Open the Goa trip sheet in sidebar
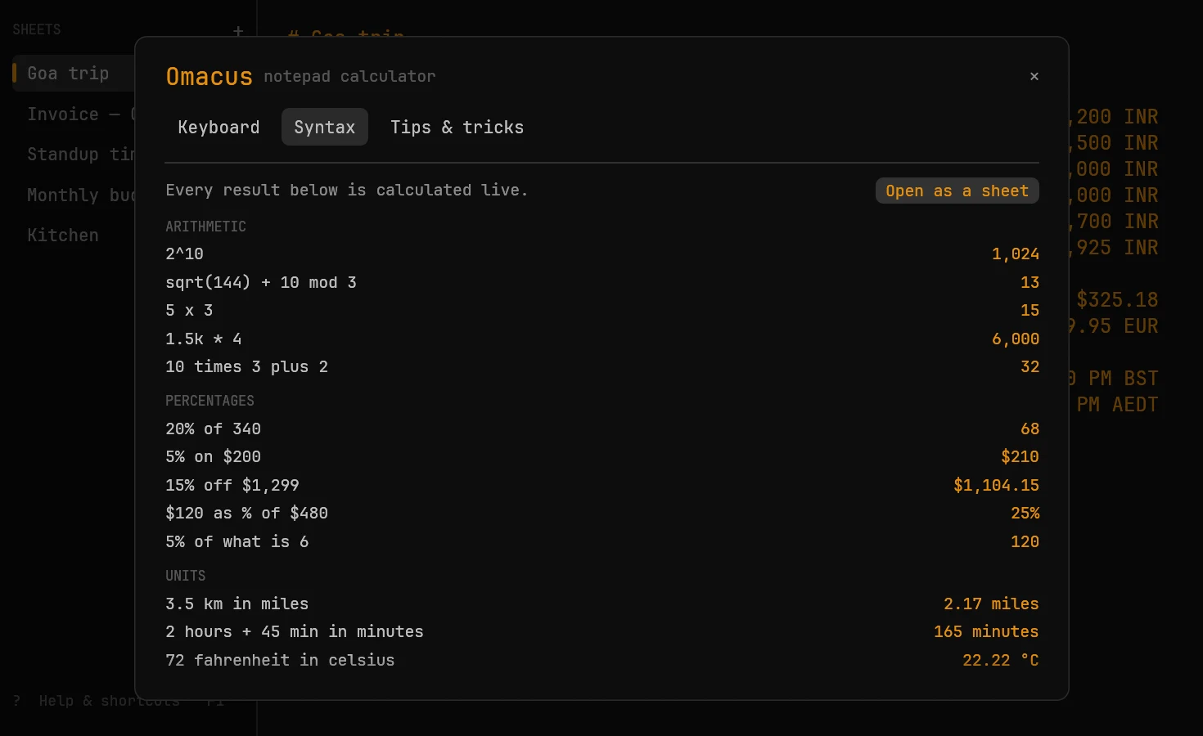This screenshot has width=1203, height=736. (74, 74)
